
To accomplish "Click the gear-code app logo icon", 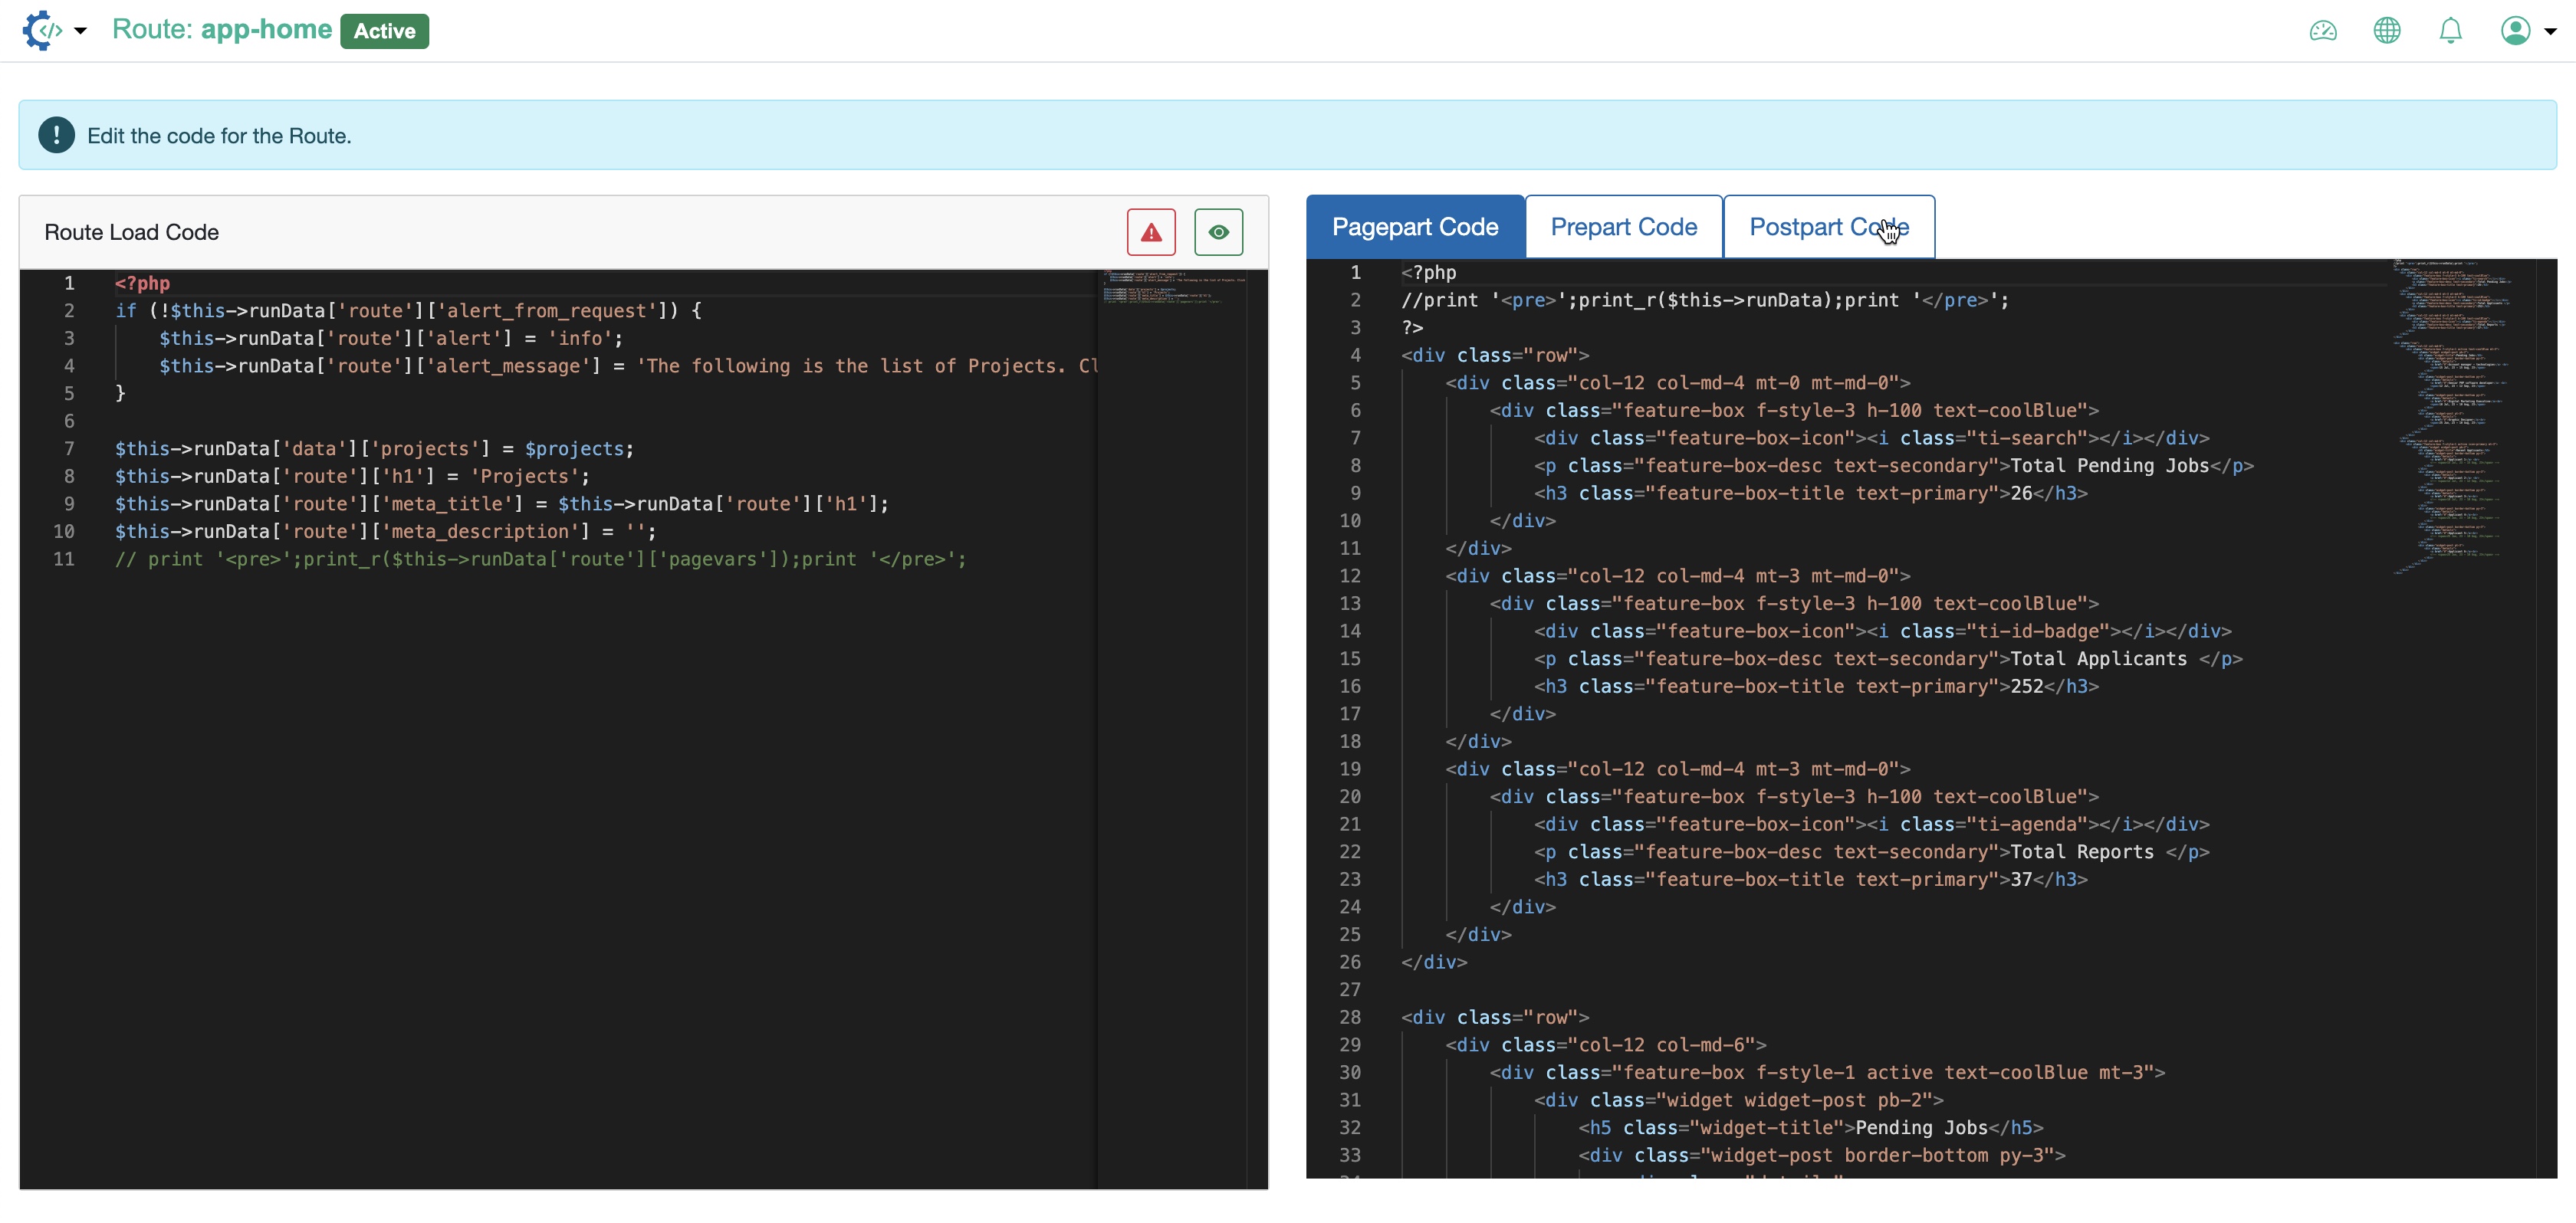I will tap(42, 30).
